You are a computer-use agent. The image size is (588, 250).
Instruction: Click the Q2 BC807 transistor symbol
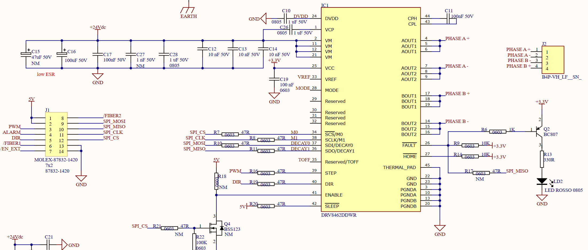click(x=539, y=132)
